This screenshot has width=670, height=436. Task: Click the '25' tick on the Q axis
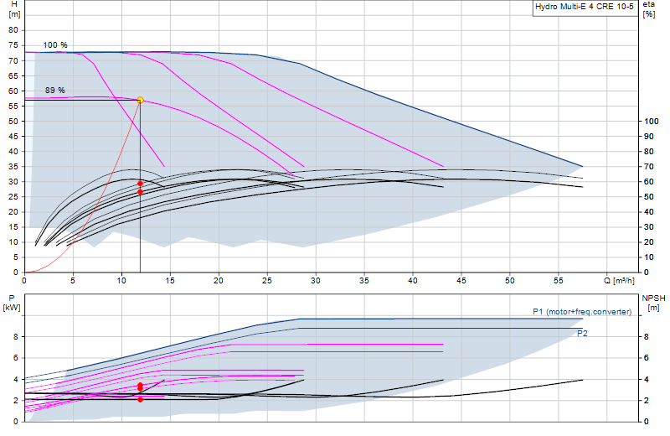pyautogui.click(x=267, y=281)
